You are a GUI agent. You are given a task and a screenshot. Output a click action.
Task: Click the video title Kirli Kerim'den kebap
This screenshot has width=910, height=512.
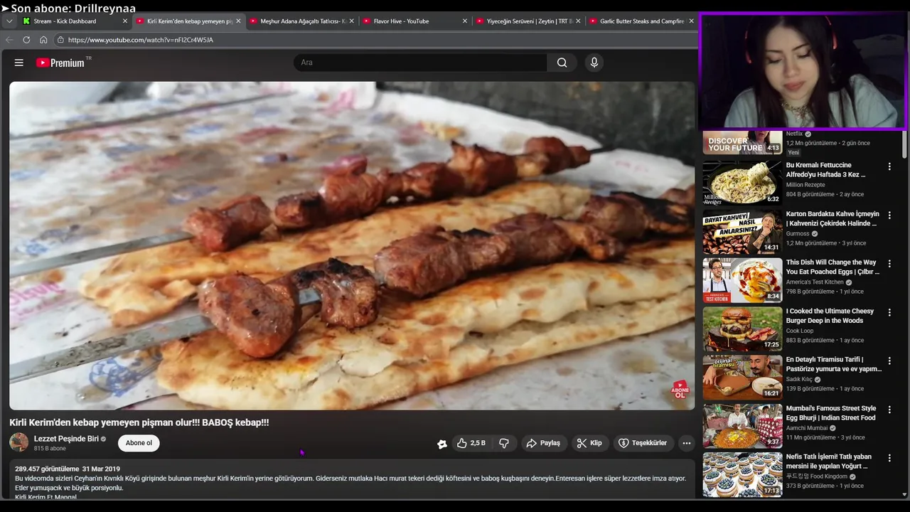tap(139, 422)
